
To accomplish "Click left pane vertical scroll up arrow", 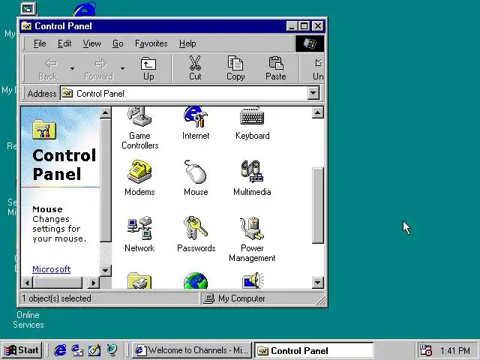I will (x=105, y=112).
